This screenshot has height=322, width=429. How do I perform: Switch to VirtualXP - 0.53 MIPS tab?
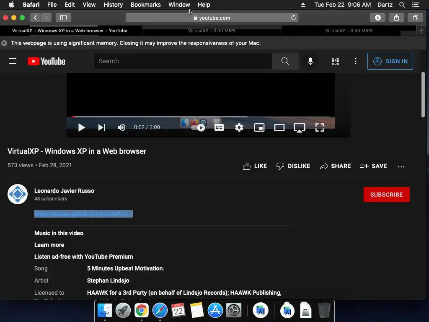pyautogui.click(x=349, y=31)
